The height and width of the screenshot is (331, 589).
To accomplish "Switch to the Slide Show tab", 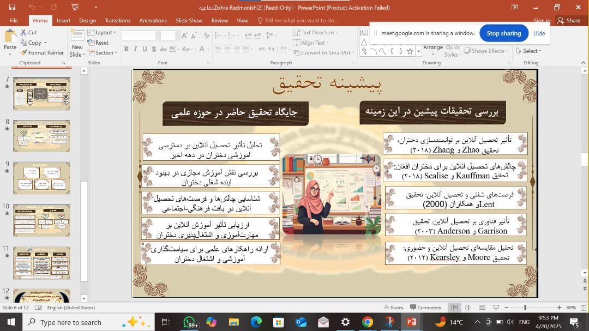I will pyautogui.click(x=189, y=21).
